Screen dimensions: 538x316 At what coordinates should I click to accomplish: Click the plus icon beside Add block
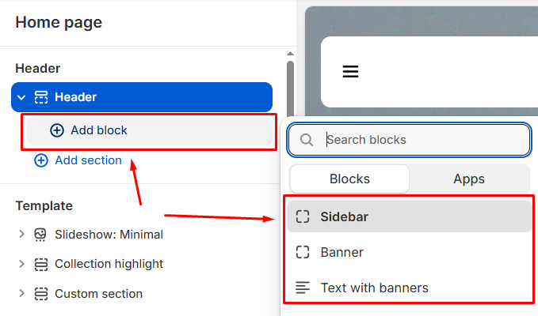[57, 130]
